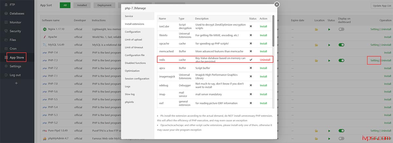Install the ionCube extension

263,26
